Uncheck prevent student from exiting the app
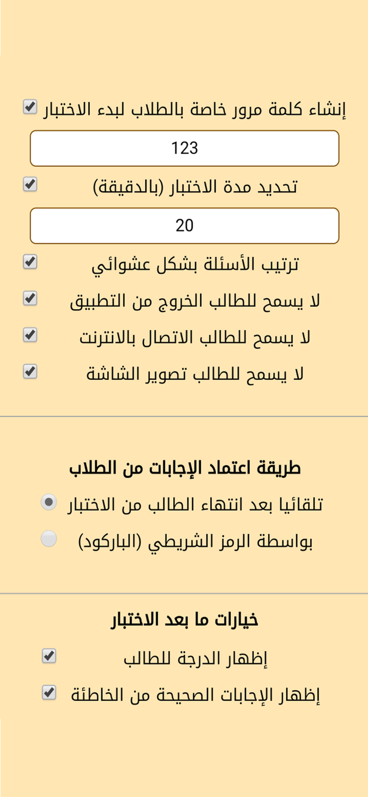 (x=30, y=299)
